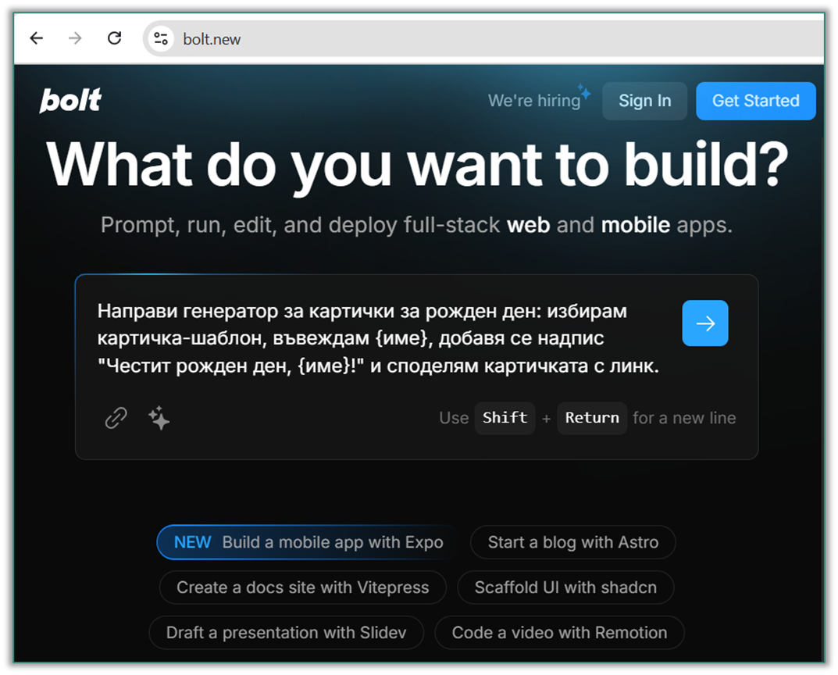Submit the prompt with the arrow button

point(704,323)
